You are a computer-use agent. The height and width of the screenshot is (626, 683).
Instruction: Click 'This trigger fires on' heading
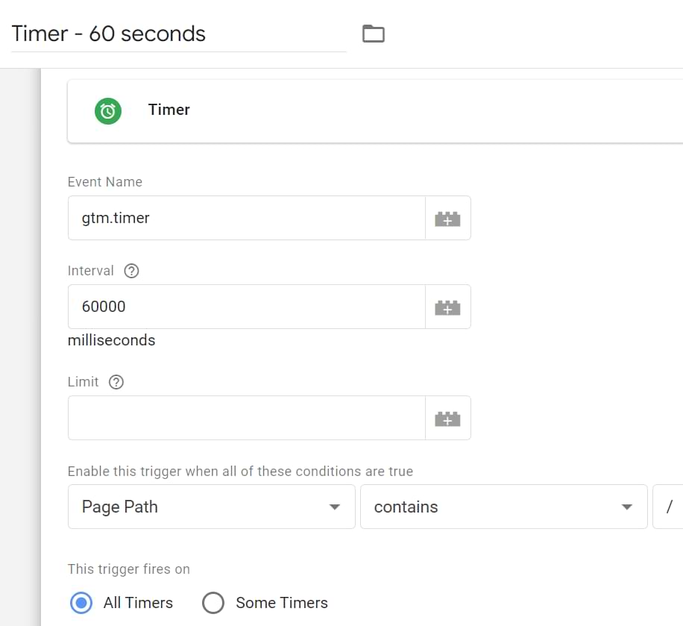coord(129,569)
